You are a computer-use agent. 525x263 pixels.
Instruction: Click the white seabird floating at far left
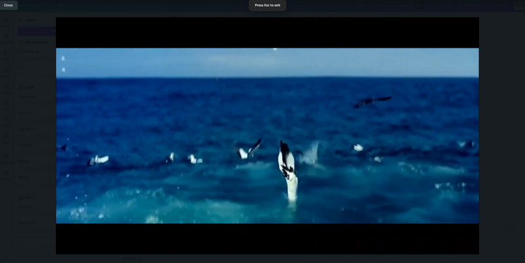(99, 159)
